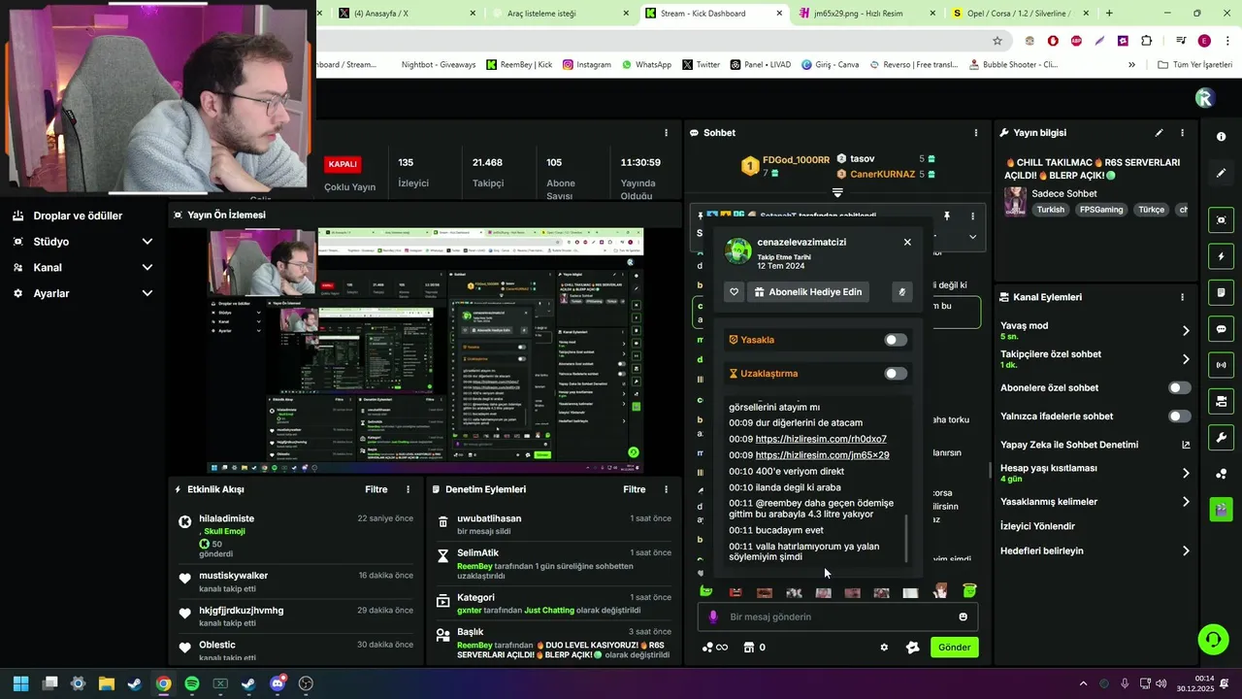Open Etkinlik Akışı three-dot menu
This screenshot has width=1242, height=699.
click(x=408, y=489)
